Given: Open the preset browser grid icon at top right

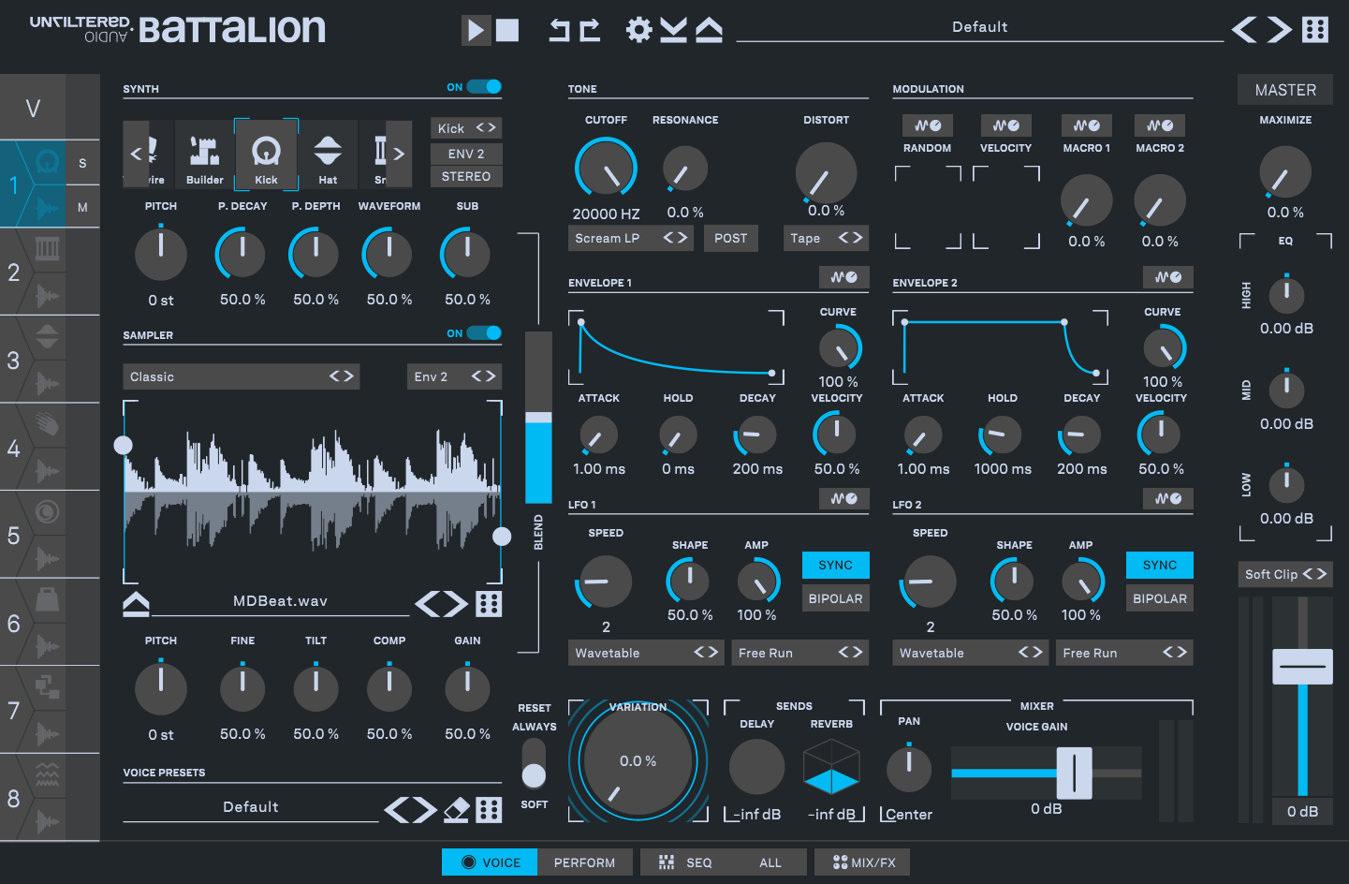Looking at the screenshot, I should (1315, 30).
